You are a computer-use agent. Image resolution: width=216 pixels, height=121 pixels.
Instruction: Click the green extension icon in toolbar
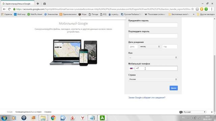pyautogui.click(x=206, y=9)
